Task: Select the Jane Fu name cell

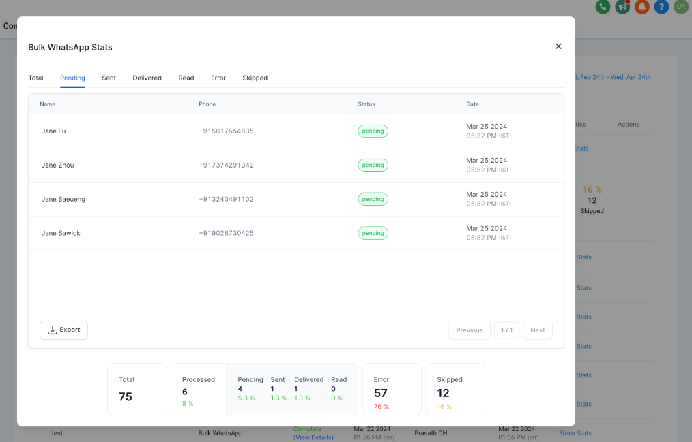Action: 54,131
